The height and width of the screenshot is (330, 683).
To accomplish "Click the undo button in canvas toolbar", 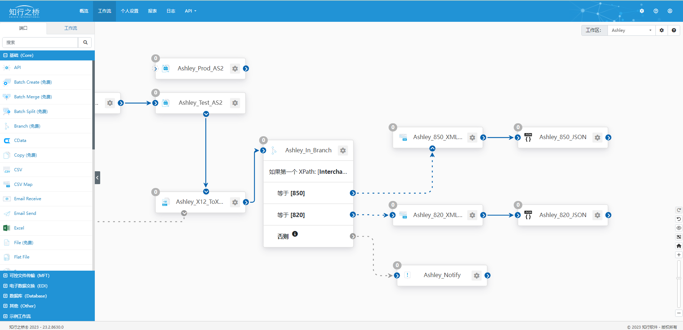I will (679, 219).
